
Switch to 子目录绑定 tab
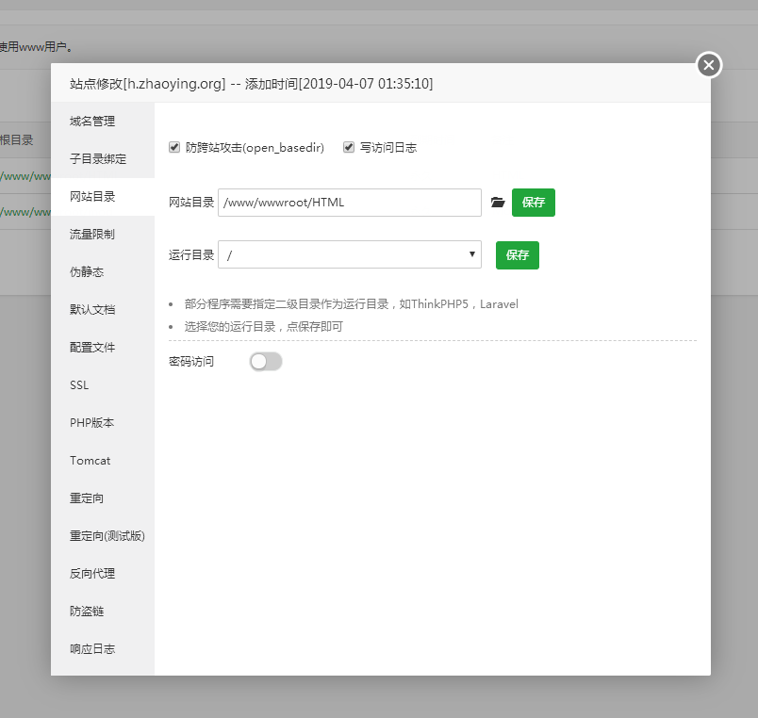pyautogui.click(x=103, y=159)
